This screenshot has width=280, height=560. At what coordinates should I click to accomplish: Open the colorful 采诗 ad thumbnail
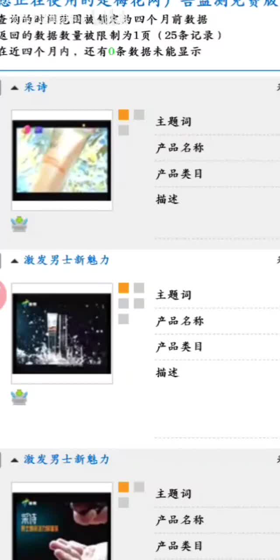tap(62, 160)
